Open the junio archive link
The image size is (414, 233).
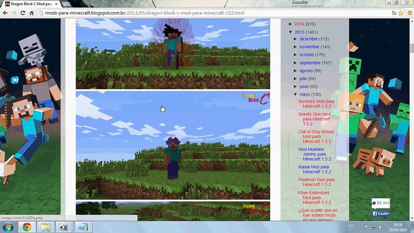pos(304,87)
